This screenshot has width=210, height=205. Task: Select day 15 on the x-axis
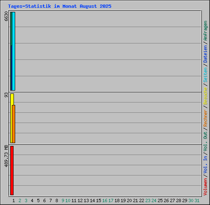click(98, 200)
